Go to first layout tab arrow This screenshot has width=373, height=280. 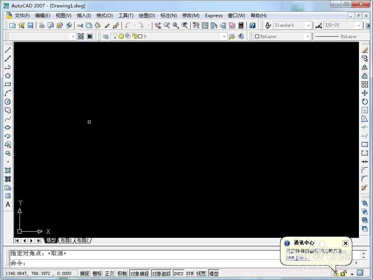(x=17, y=241)
